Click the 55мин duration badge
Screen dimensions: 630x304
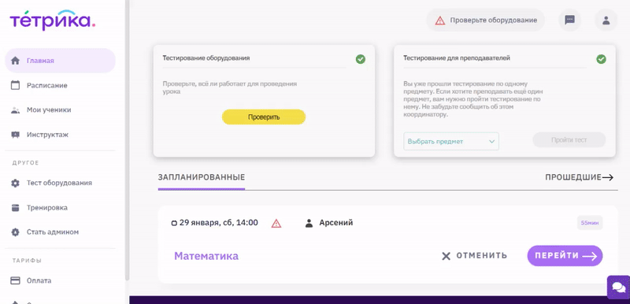pos(590,222)
